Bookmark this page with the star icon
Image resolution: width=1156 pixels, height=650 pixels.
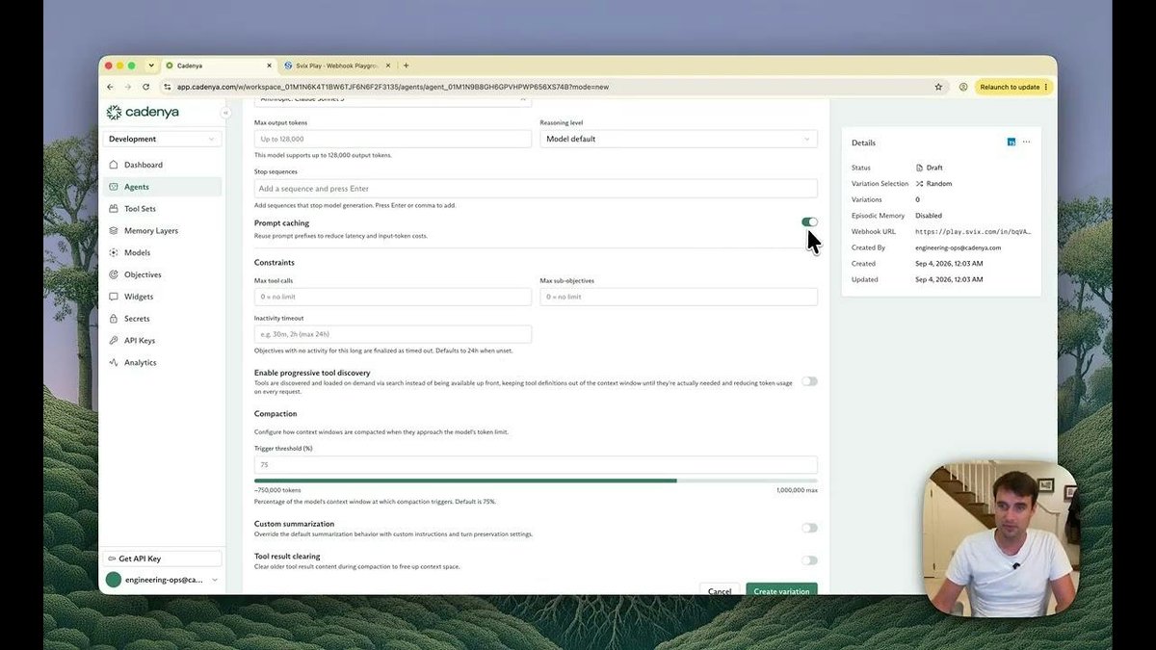pyautogui.click(x=938, y=87)
